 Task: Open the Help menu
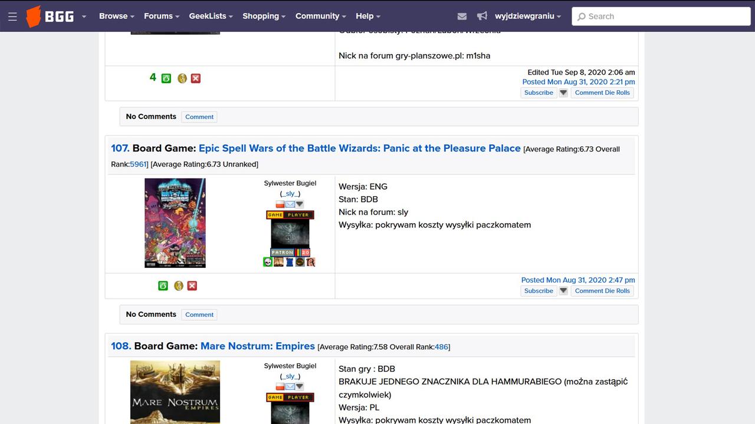pos(367,16)
